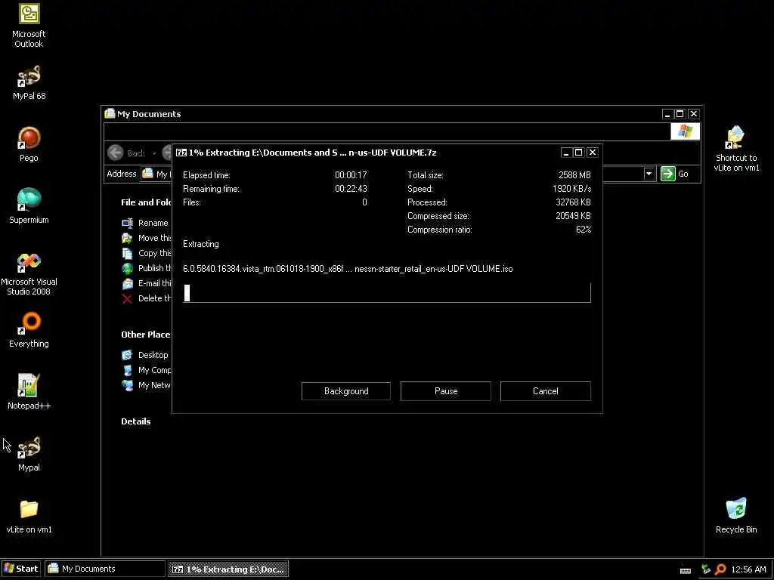This screenshot has width=774, height=580.
Task: Click the My Documents folder icon in title bar
Action: (110, 113)
